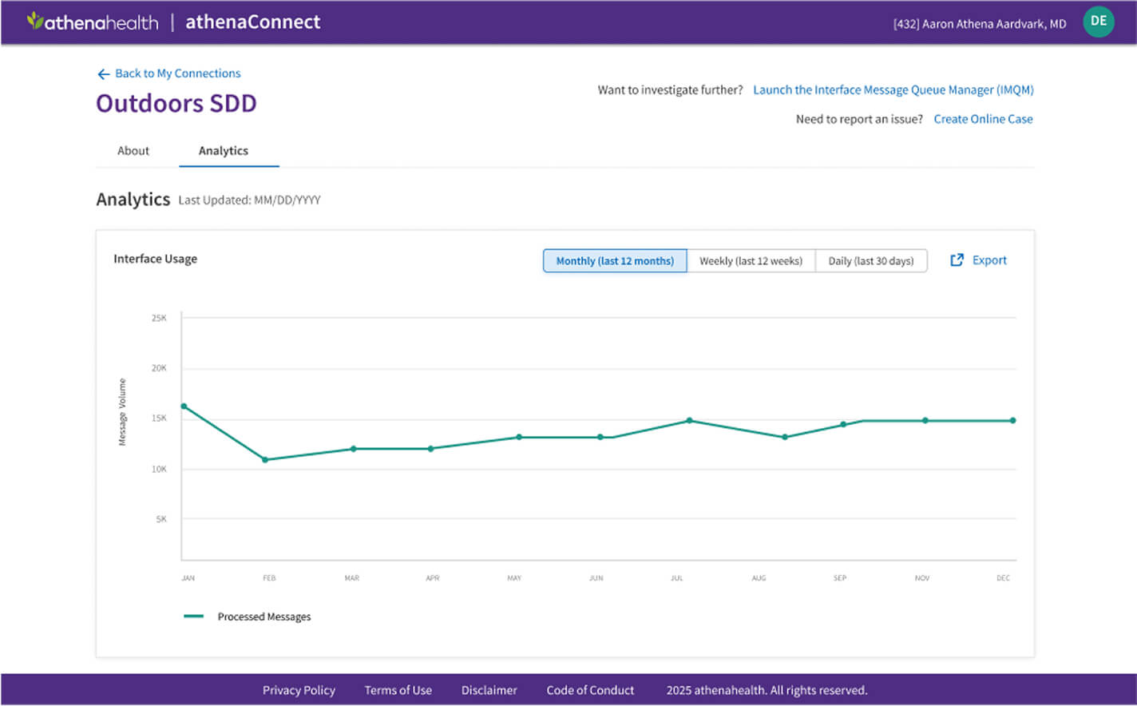This screenshot has width=1137, height=706.
Task: Click the NOV x-axis label
Action: [x=922, y=578]
